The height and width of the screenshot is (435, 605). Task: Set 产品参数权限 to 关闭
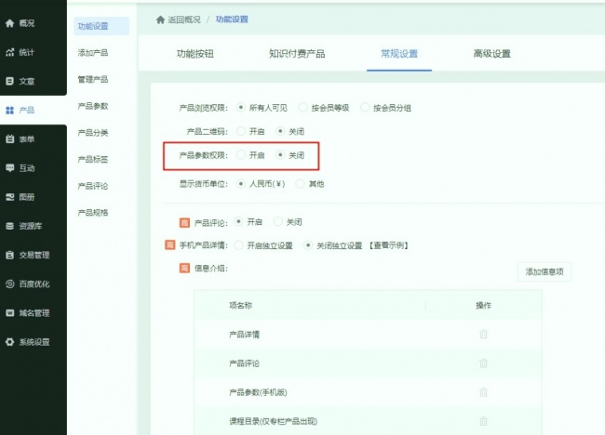pos(280,155)
